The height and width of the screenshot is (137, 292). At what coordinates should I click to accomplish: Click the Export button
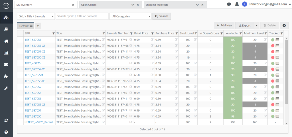[245, 26]
